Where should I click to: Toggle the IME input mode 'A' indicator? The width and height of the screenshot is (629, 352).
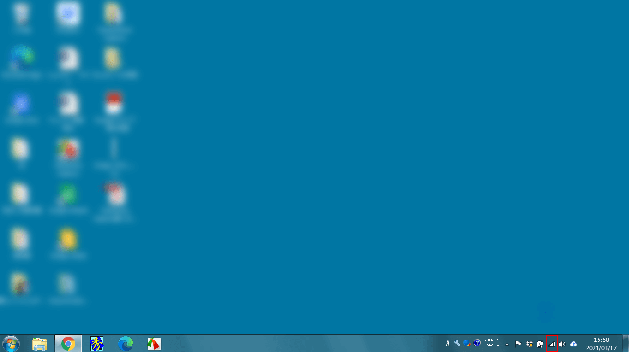click(447, 343)
